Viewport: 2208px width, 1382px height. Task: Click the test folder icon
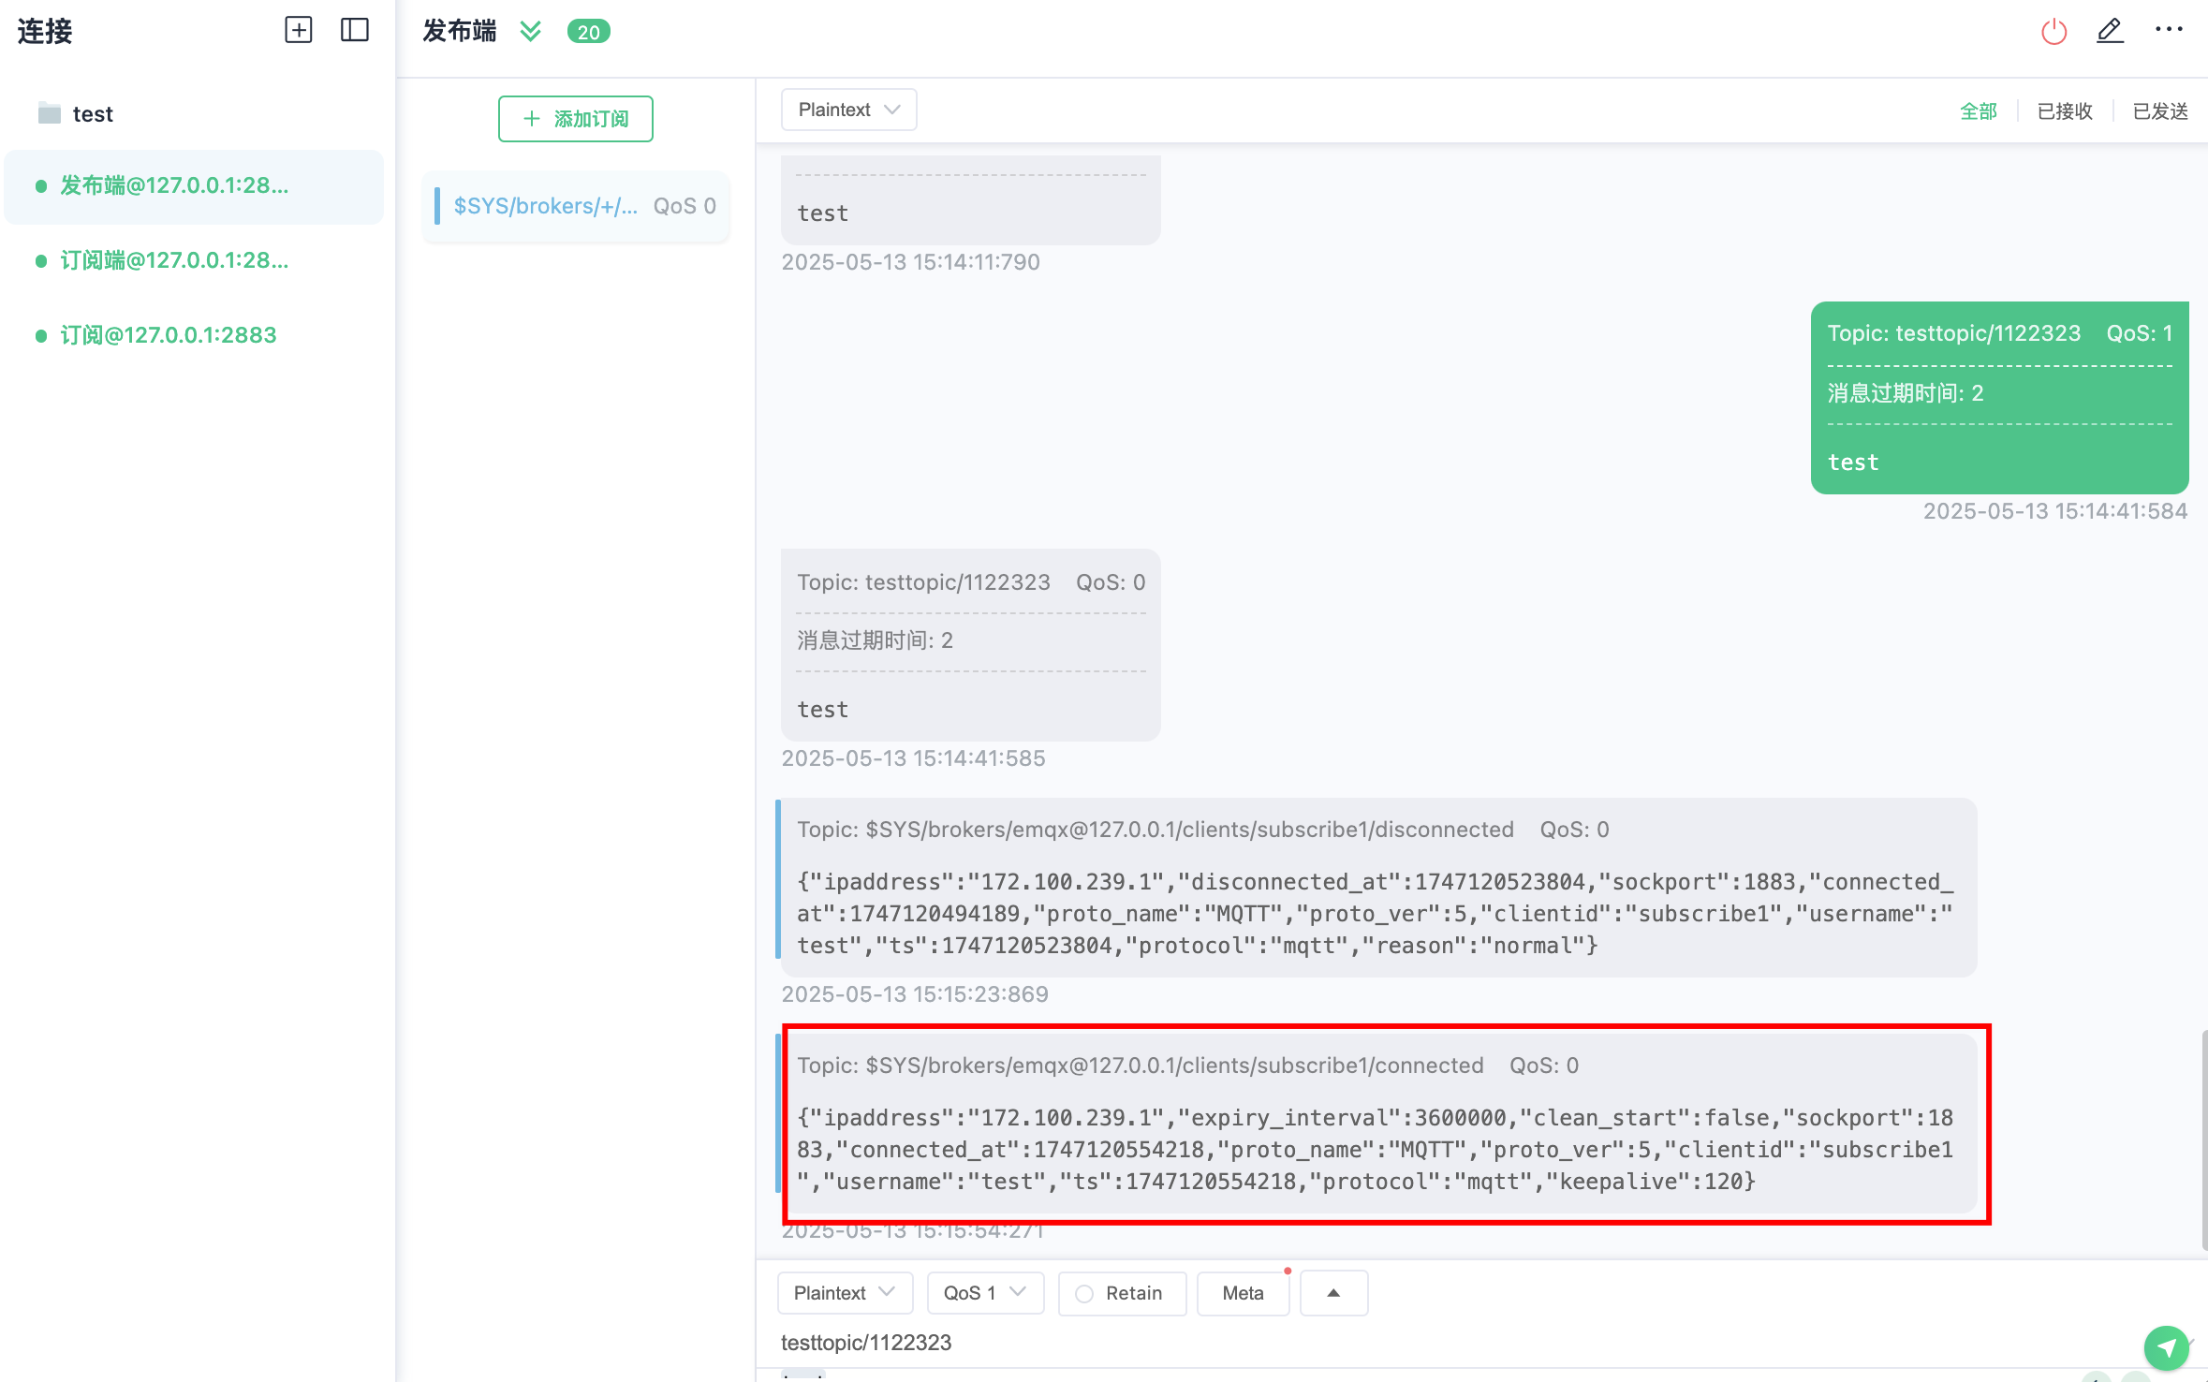point(50,113)
